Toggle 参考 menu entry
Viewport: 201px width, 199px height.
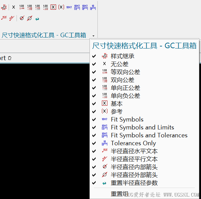click(144, 112)
